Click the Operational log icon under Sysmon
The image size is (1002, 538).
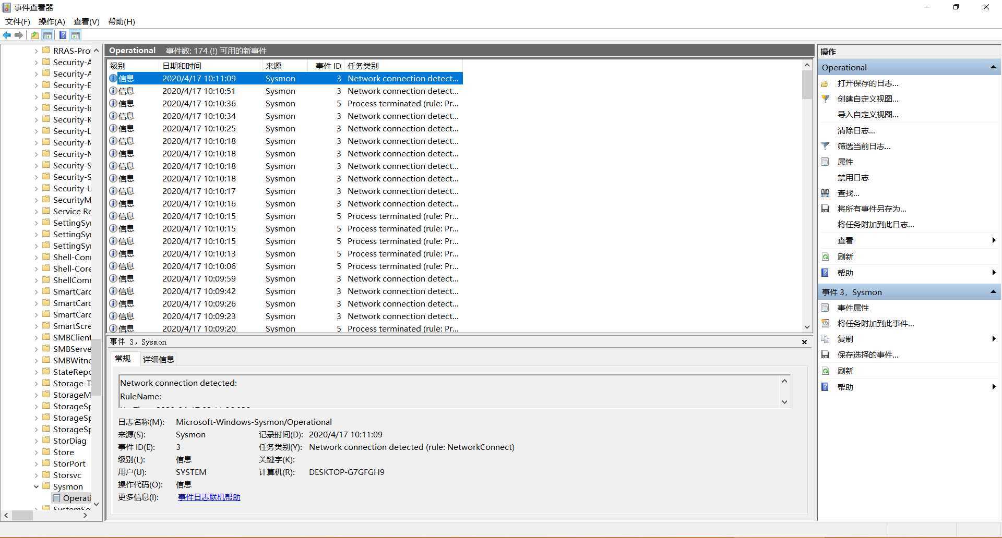pos(57,498)
